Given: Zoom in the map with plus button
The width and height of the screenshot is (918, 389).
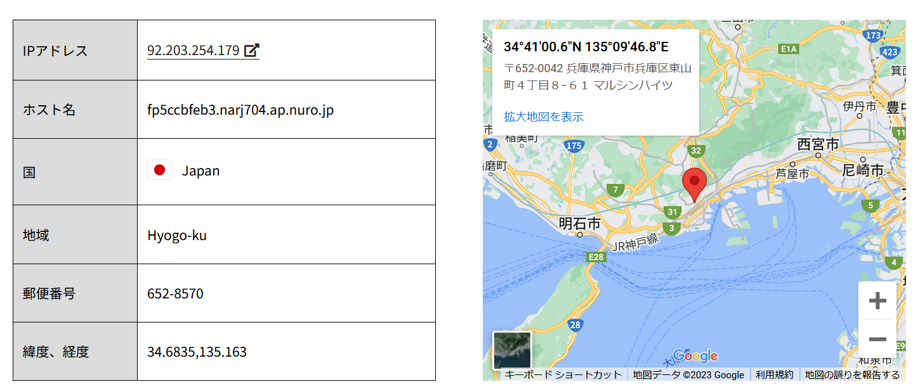Looking at the screenshot, I should point(877,300).
